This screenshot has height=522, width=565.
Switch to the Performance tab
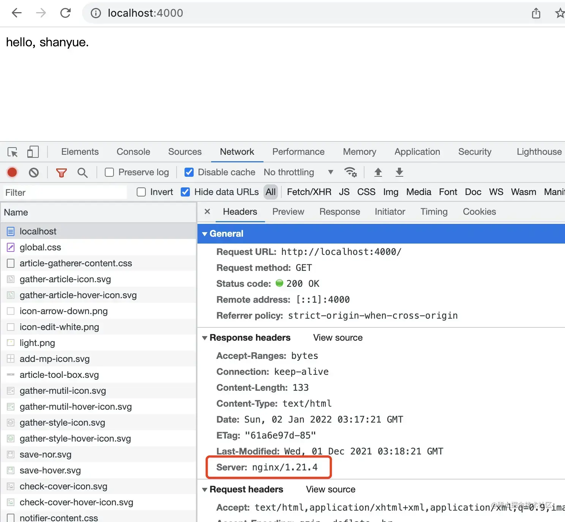click(x=298, y=152)
